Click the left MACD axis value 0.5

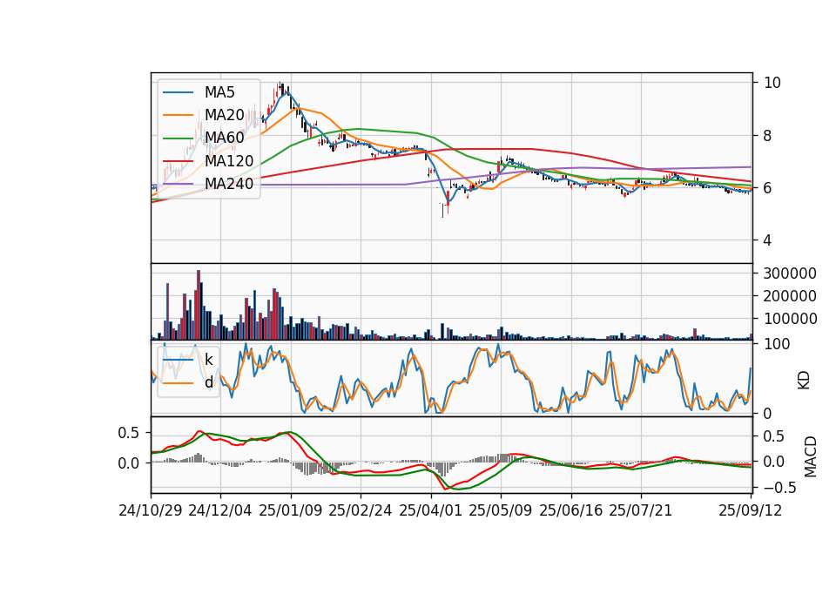[x=128, y=433]
